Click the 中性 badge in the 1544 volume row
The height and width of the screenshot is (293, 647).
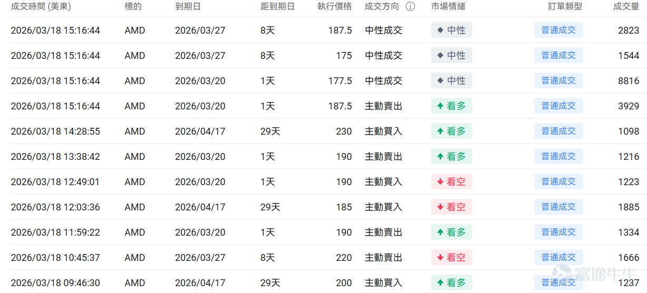point(451,56)
